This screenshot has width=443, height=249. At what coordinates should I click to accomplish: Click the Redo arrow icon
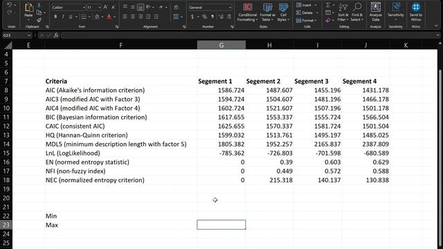tap(9, 12)
